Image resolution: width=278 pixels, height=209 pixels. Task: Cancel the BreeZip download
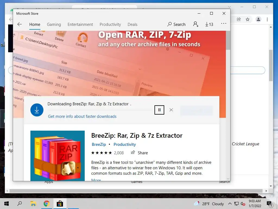(x=171, y=110)
